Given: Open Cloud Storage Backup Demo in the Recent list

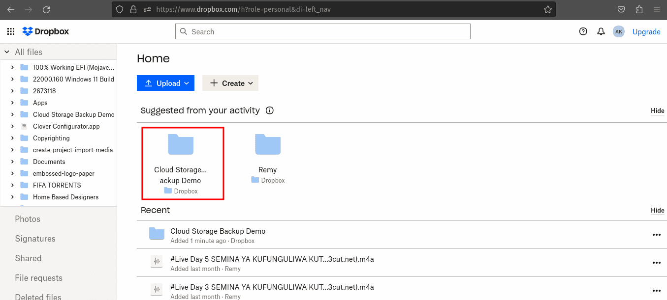Looking at the screenshot, I should 218,231.
